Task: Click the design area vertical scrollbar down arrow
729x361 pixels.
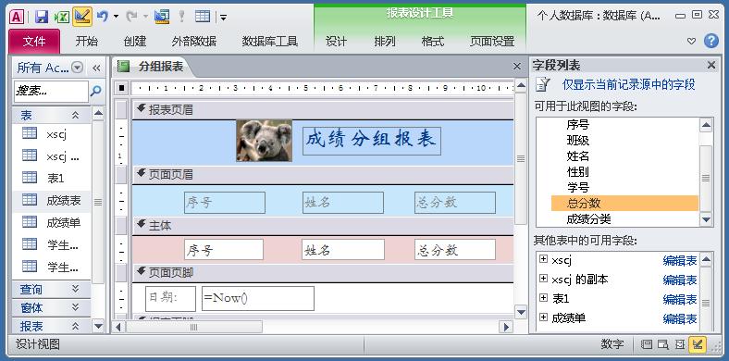Action: click(x=521, y=312)
